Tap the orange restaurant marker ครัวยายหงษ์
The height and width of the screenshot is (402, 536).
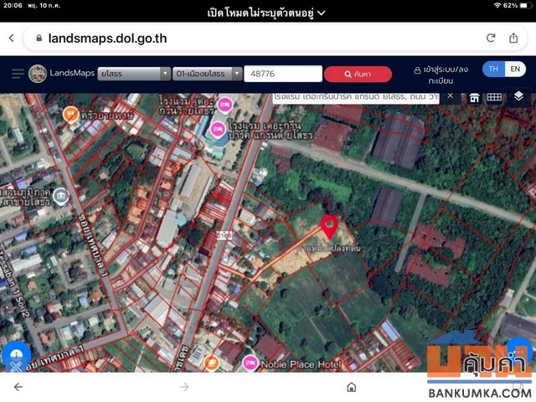pos(70,114)
